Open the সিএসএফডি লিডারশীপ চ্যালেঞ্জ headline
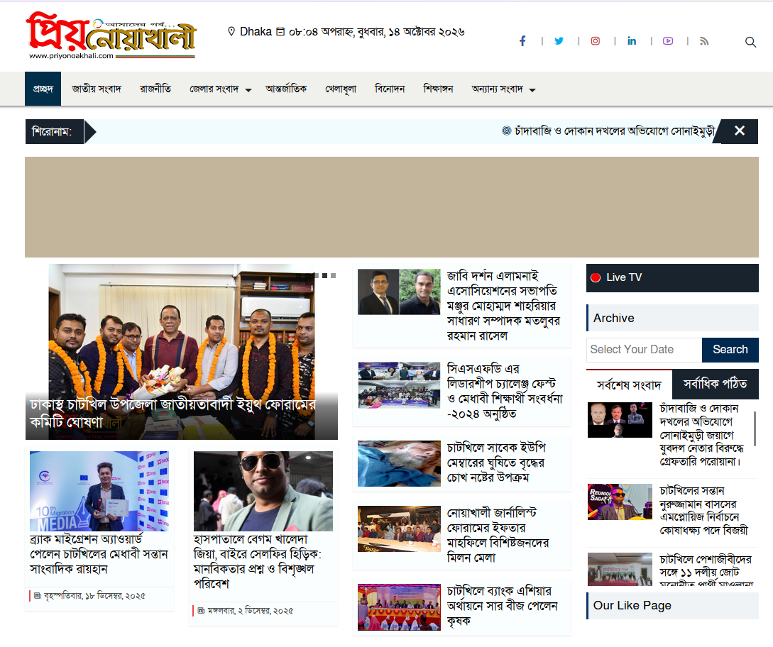This screenshot has height=647, width=773. click(505, 392)
